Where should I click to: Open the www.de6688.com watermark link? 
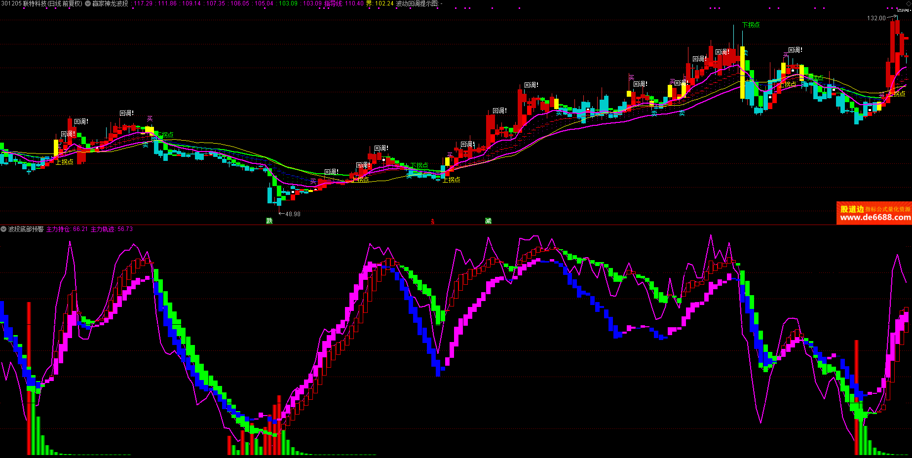875,218
